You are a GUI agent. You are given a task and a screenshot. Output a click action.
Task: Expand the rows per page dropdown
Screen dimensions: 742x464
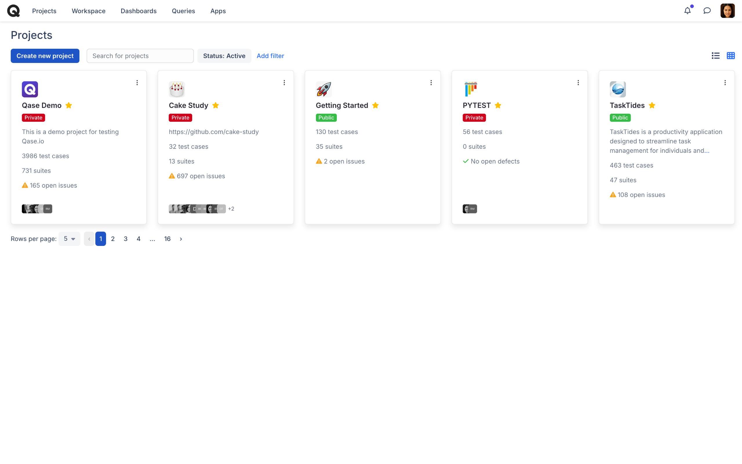[x=69, y=239]
